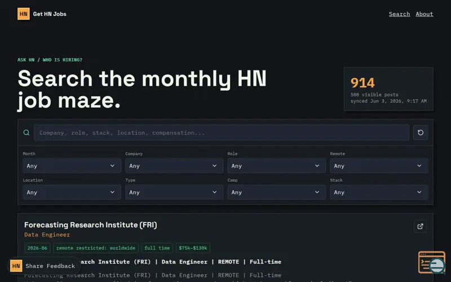Click the 500 visible posts text
This screenshot has height=282, width=451.
[374, 95]
